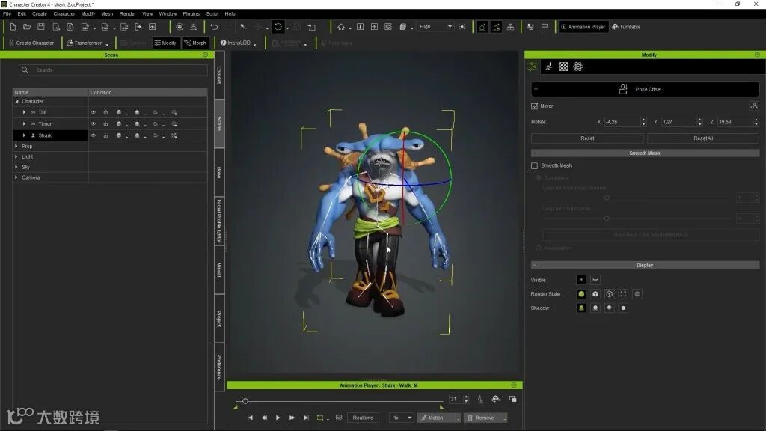
Task: Toggle the Mirror checkbox
Action: (x=534, y=106)
